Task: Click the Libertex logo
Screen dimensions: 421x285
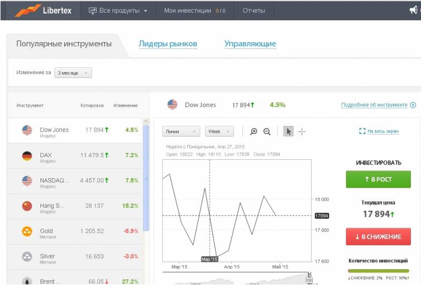Action: point(43,10)
